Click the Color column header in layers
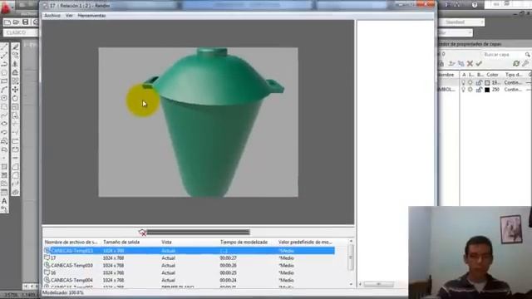532x299 pixels. pos(492,75)
